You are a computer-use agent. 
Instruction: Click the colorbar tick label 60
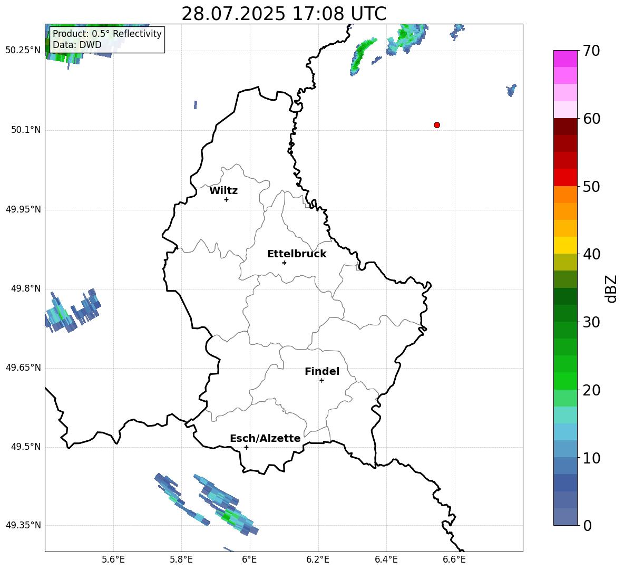pos(591,119)
